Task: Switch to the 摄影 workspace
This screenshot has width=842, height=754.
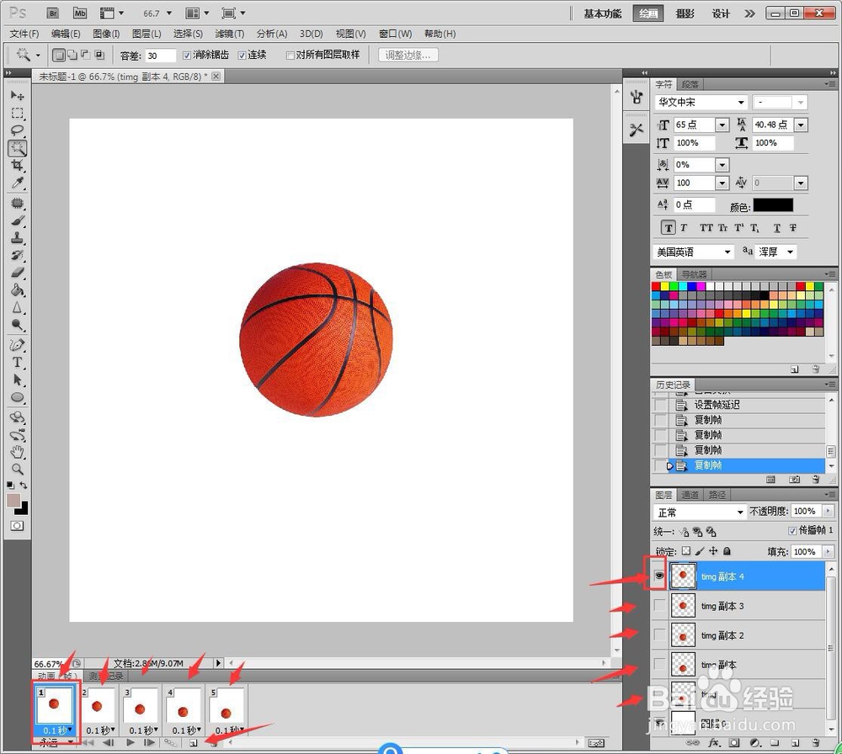Action: coord(685,13)
